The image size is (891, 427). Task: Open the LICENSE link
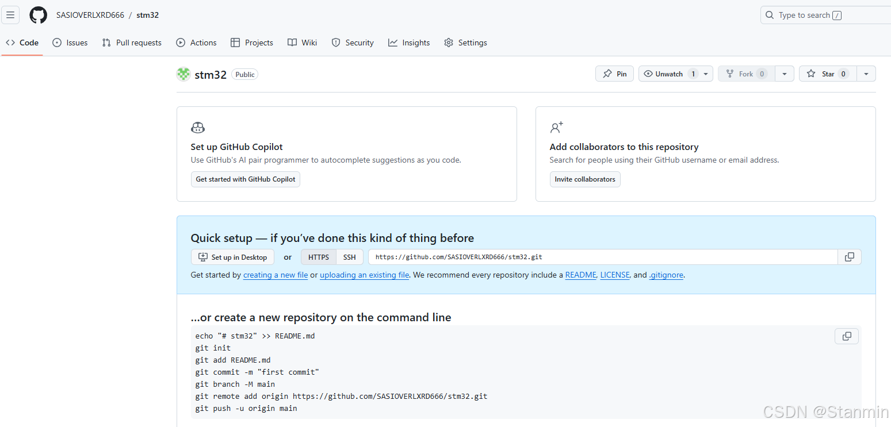click(x=615, y=275)
